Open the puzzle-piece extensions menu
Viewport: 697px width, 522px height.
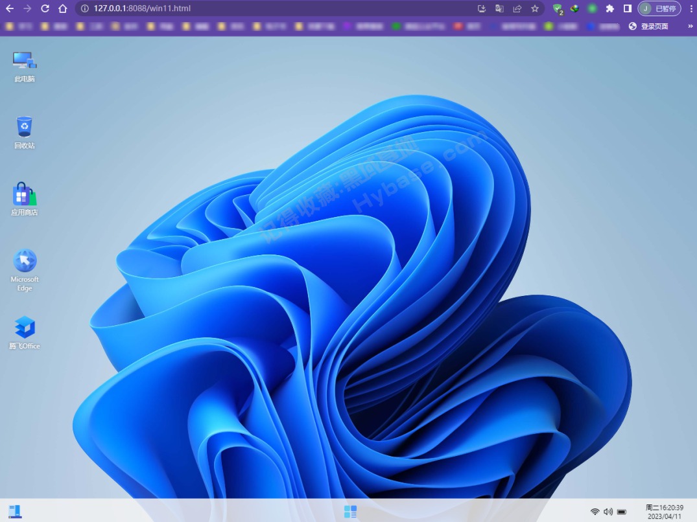(610, 8)
